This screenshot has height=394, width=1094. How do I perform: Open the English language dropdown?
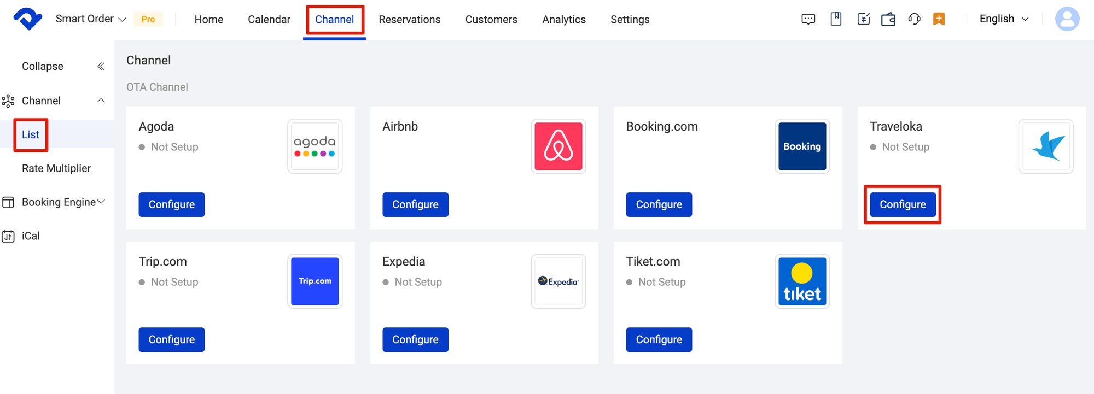click(x=1002, y=19)
